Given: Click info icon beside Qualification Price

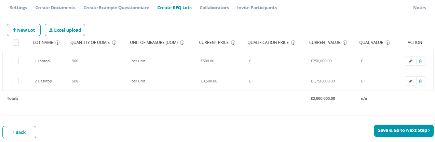Looking at the screenshot, I should [x=293, y=43].
